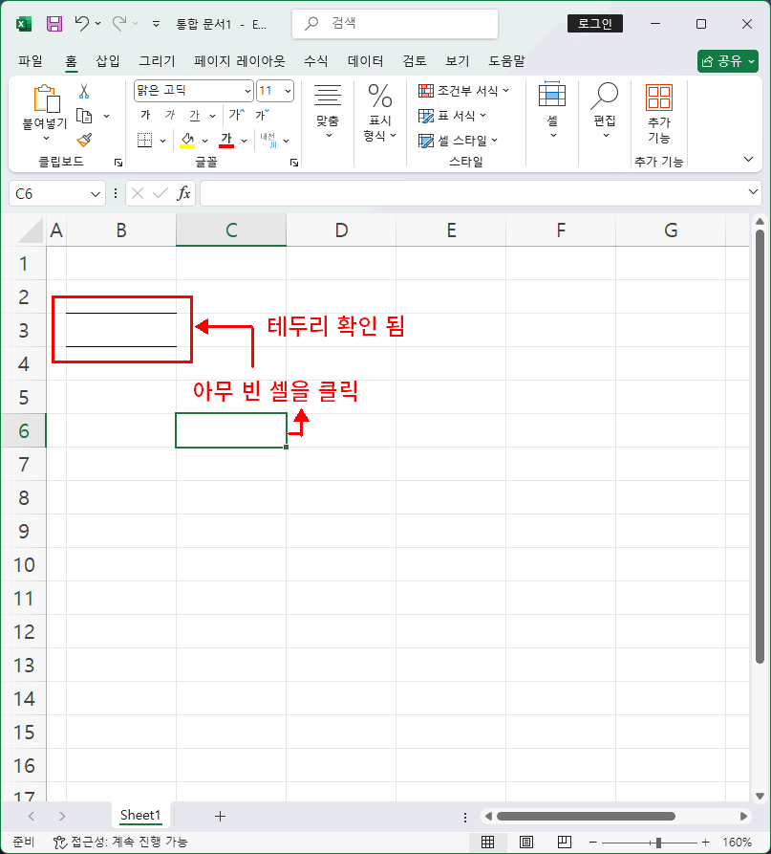
Task: Click the Save icon in title bar
Action: pos(54,24)
